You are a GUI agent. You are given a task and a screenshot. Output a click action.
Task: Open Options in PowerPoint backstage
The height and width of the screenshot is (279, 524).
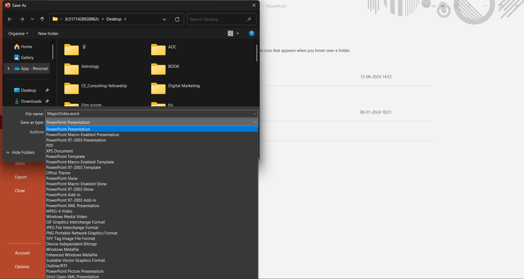22,267
